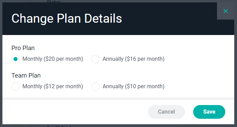
Task: Click the word "Save" on the teal button
Action: (x=209, y=112)
